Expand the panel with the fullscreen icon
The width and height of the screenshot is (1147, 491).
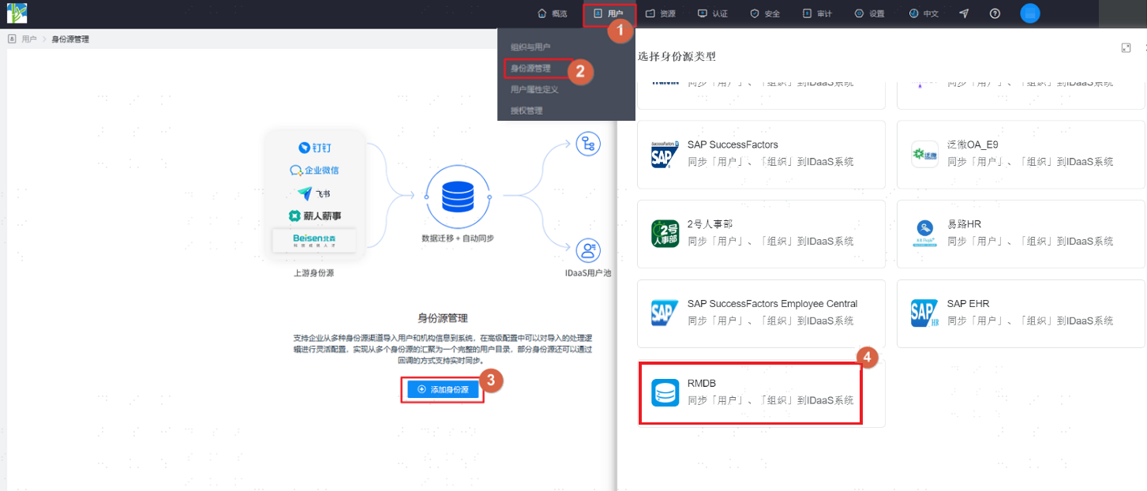point(1126,47)
